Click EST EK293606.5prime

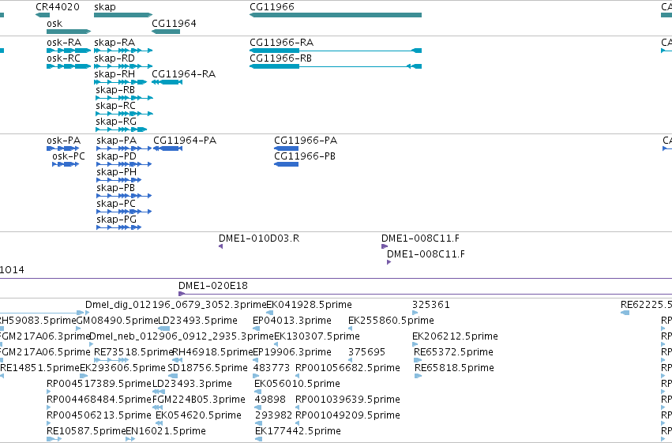tap(122, 368)
